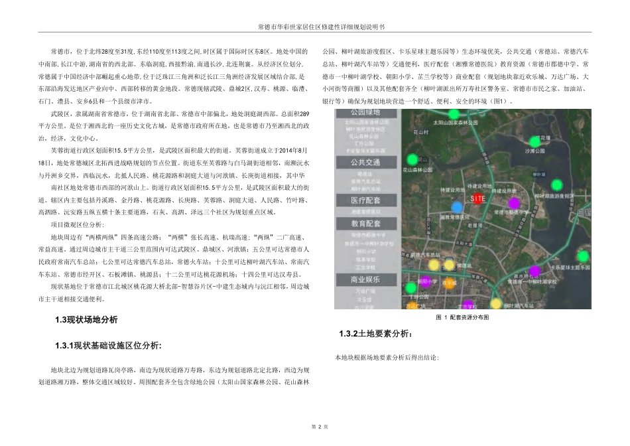Toggle the 公共交通 legend category

point(367,162)
